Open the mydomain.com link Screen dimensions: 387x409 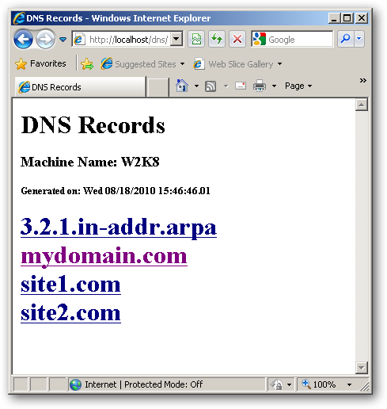(104, 256)
